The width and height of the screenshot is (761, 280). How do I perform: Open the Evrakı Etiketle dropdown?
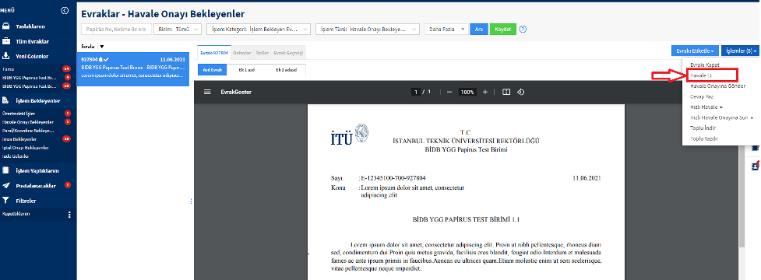tap(695, 51)
